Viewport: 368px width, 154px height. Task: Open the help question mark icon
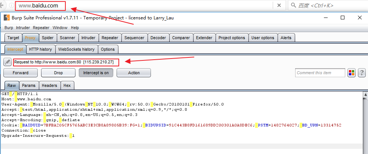362,73
